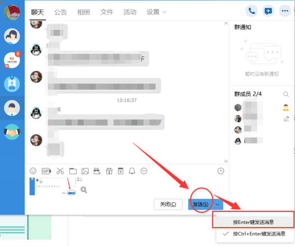Click the send picture icon
Screen dimensions: 295x247
tap(85, 171)
